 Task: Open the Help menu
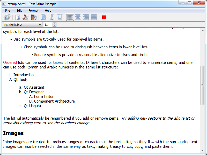click(x=48, y=11)
